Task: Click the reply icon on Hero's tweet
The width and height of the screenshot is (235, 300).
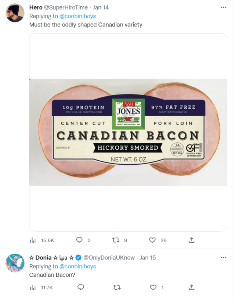Action: pyautogui.click(x=79, y=240)
